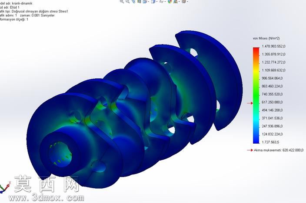
Task: Toggle the Section View icon
Action: tap(139, 2)
